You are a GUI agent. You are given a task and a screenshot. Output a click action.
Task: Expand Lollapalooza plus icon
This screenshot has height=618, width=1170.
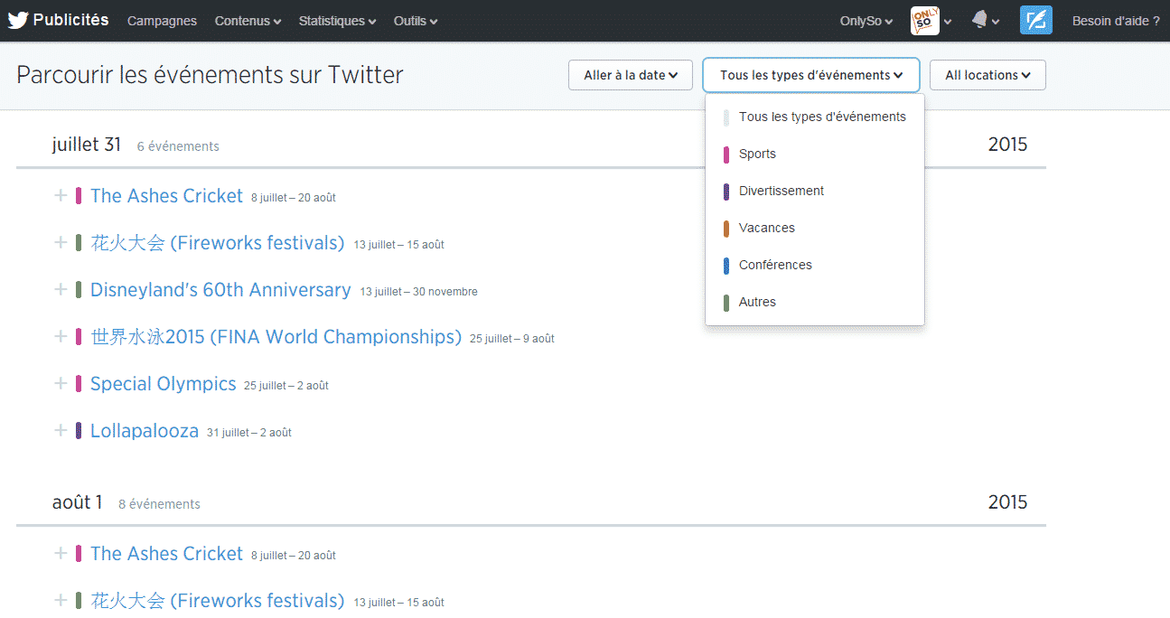pos(61,430)
